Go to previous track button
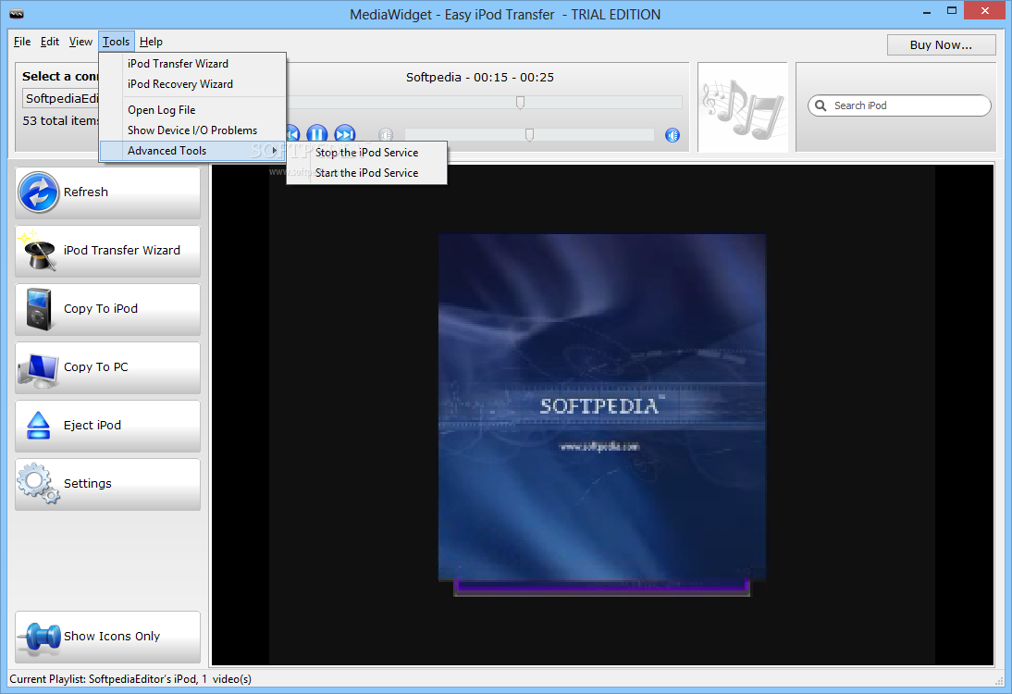The image size is (1012, 694). (292, 134)
